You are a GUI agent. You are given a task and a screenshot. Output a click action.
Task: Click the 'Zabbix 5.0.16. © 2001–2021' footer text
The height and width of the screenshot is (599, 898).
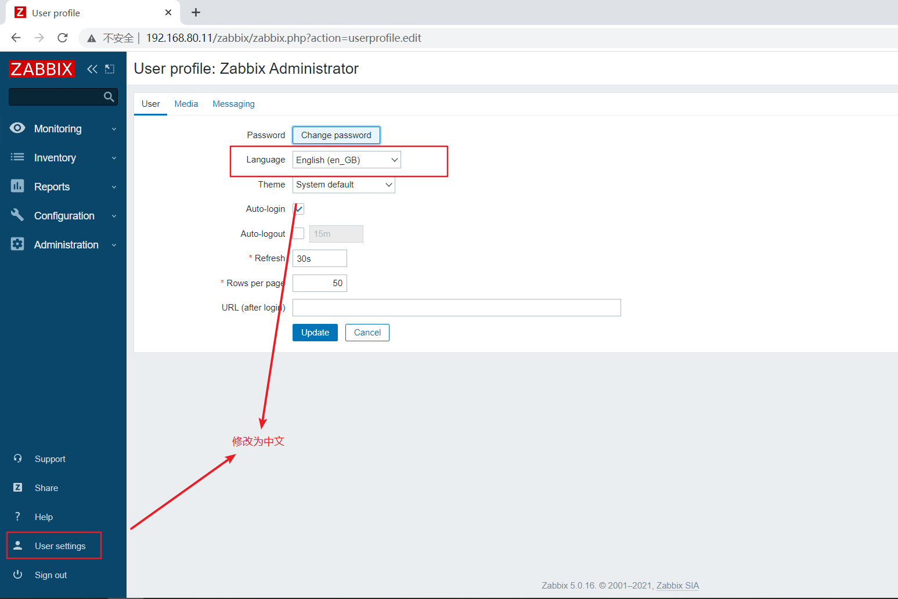597,586
